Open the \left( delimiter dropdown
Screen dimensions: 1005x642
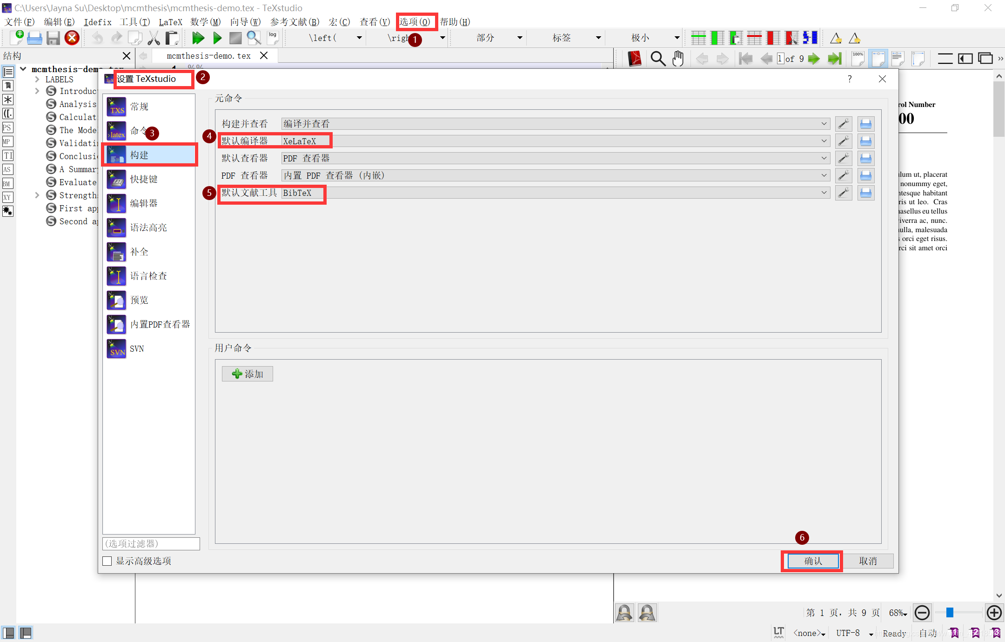359,38
